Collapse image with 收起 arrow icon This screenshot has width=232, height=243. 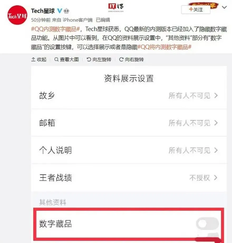[33, 59]
